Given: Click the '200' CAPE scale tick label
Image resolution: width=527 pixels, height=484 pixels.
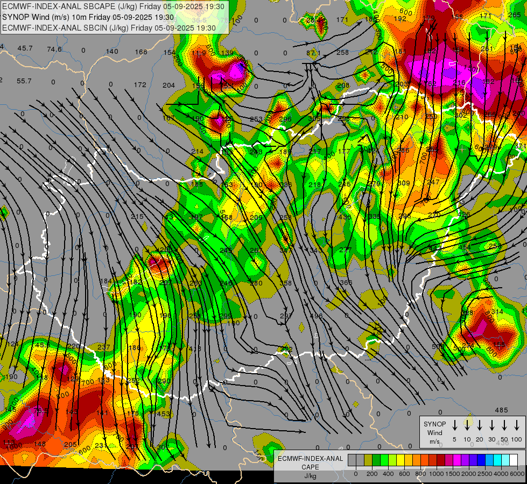Looking at the screenshot, I should [x=372, y=474].
